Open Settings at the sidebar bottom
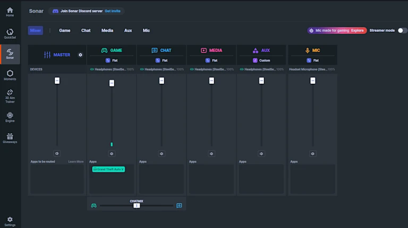Screen dimensions: 408x228 point(10,222)
